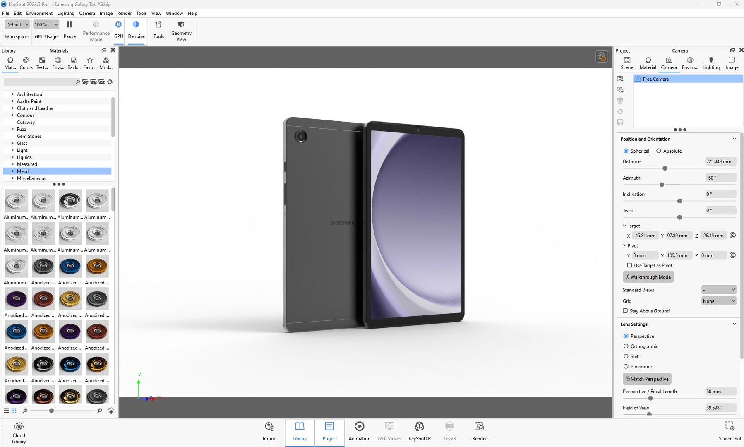The height and width of the screenshot is (447, 744).
Task: Open Geometry View
Action: tap(181, 31)
